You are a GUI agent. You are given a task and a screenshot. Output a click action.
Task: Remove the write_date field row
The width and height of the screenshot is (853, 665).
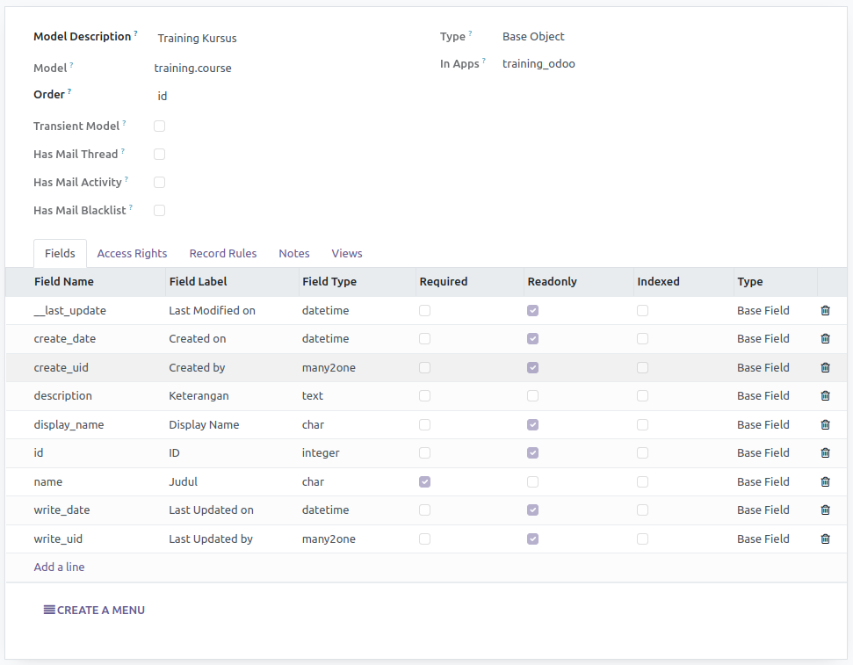click(x=825, y=510)
